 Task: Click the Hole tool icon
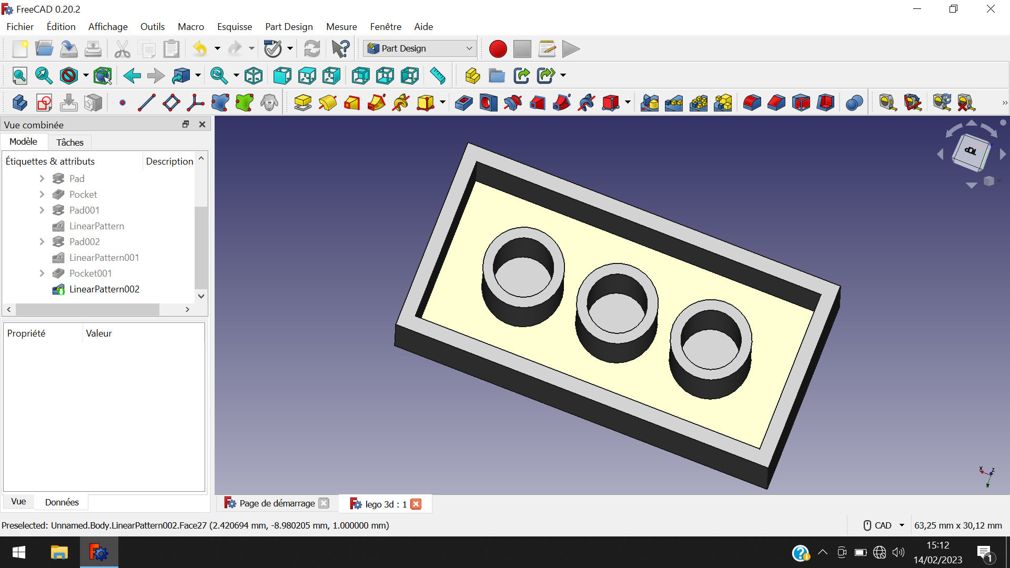[x=488, y=103]
